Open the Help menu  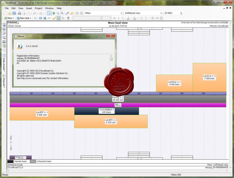pos(59,8)
